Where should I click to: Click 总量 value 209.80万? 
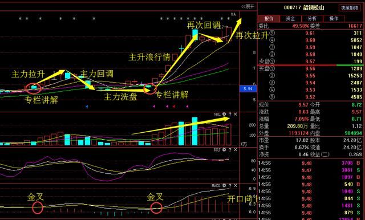(x=298, y=127)
